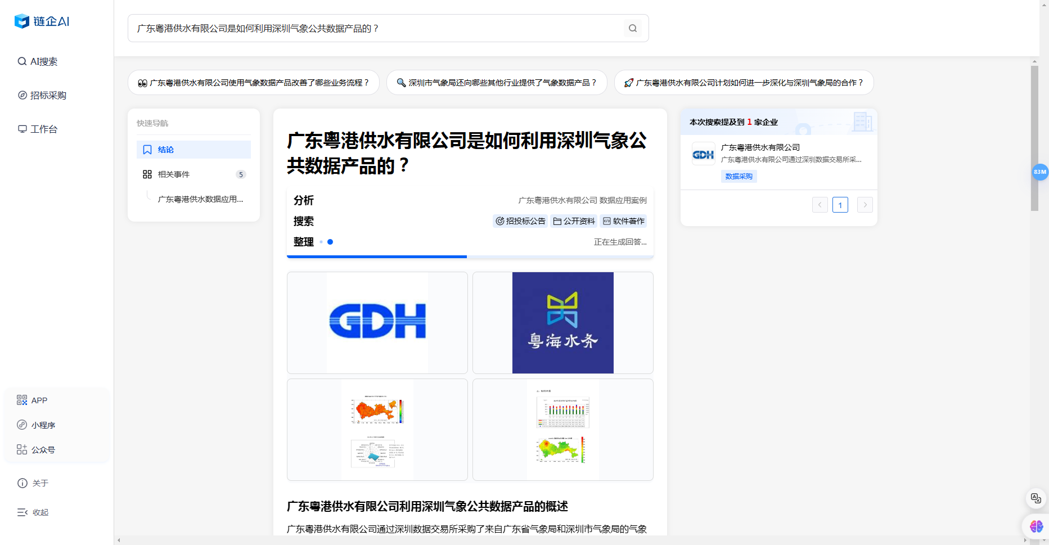Click the search magnifier button
Image resolution: width=1049 pixels, height=545 pixels.
coord(633,28)
